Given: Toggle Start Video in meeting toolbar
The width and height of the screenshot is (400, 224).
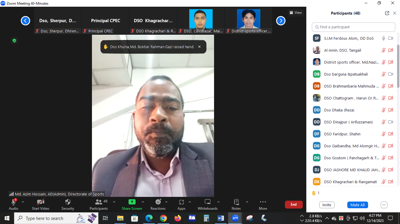Looking at the screenshot, I should (40, 204).
